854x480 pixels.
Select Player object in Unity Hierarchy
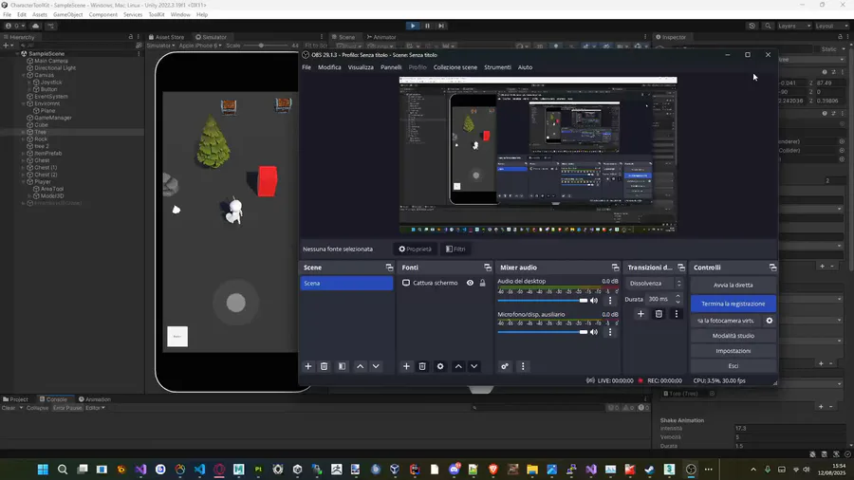[43, 182]
